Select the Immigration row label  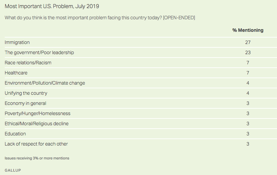tap(17, 42)
